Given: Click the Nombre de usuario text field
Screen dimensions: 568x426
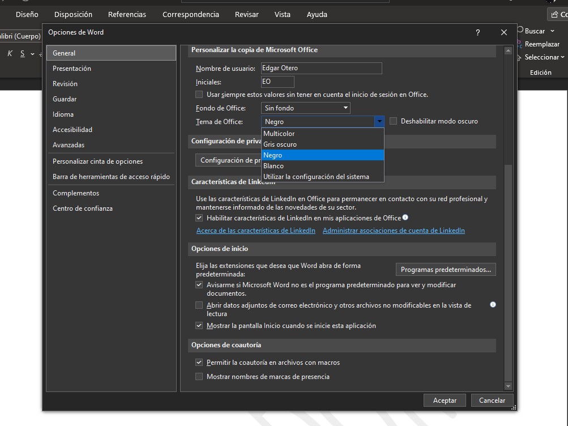Looking at the screenshot, I should tap(321, 69).
